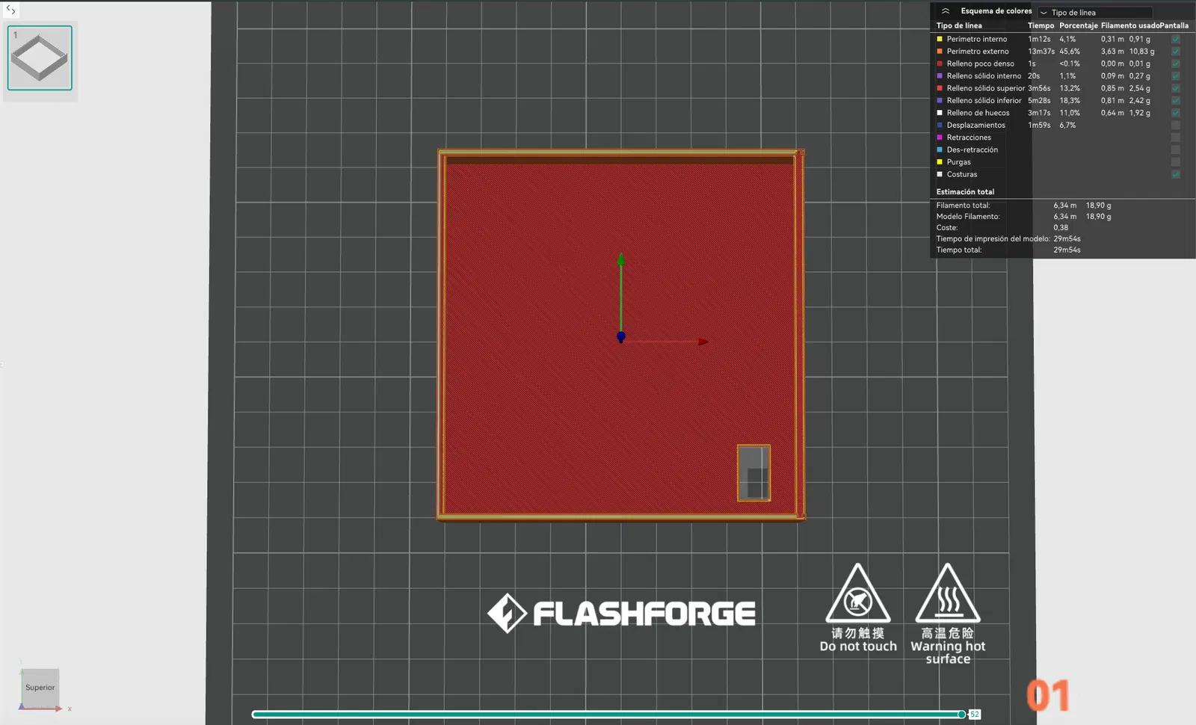Click the layer number 52 box

click(x=975, y=715)
